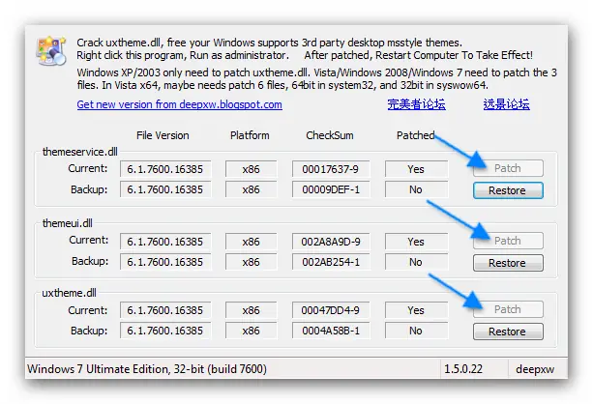Click Patch button for uxtheme.dll

[x=508, y=309]
